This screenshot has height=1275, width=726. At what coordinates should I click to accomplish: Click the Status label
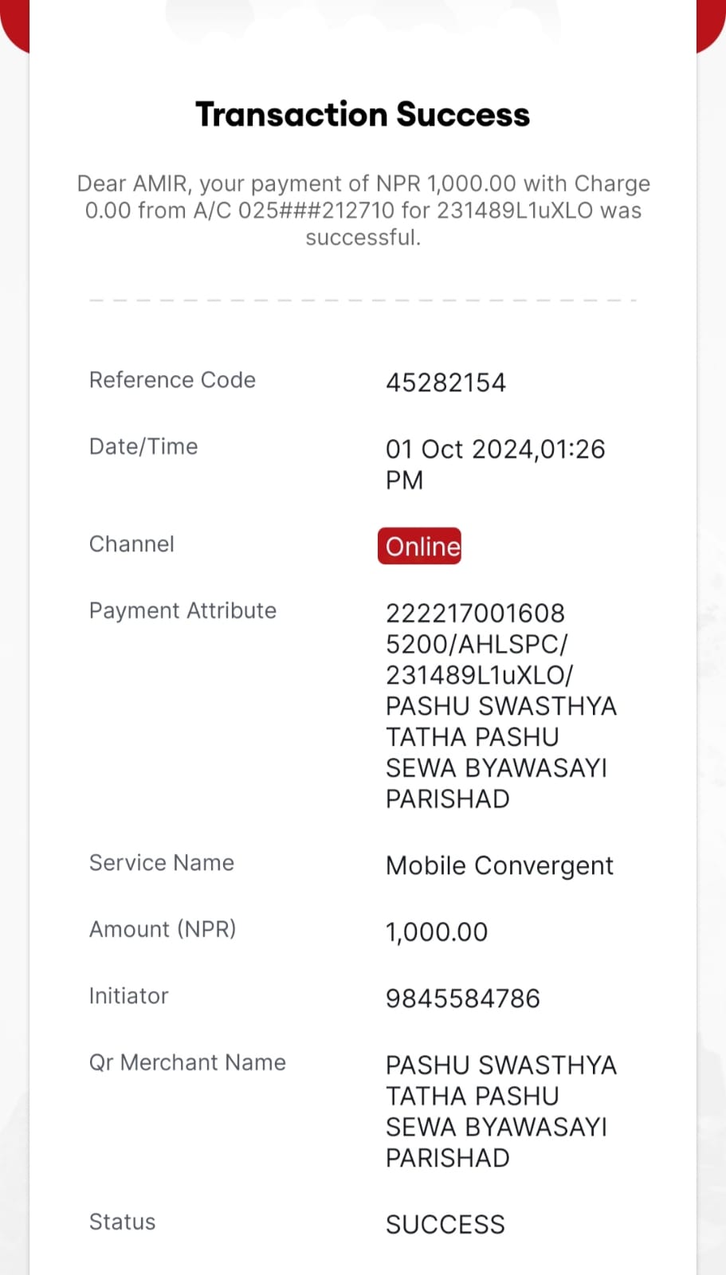(x=122, y=1222)
